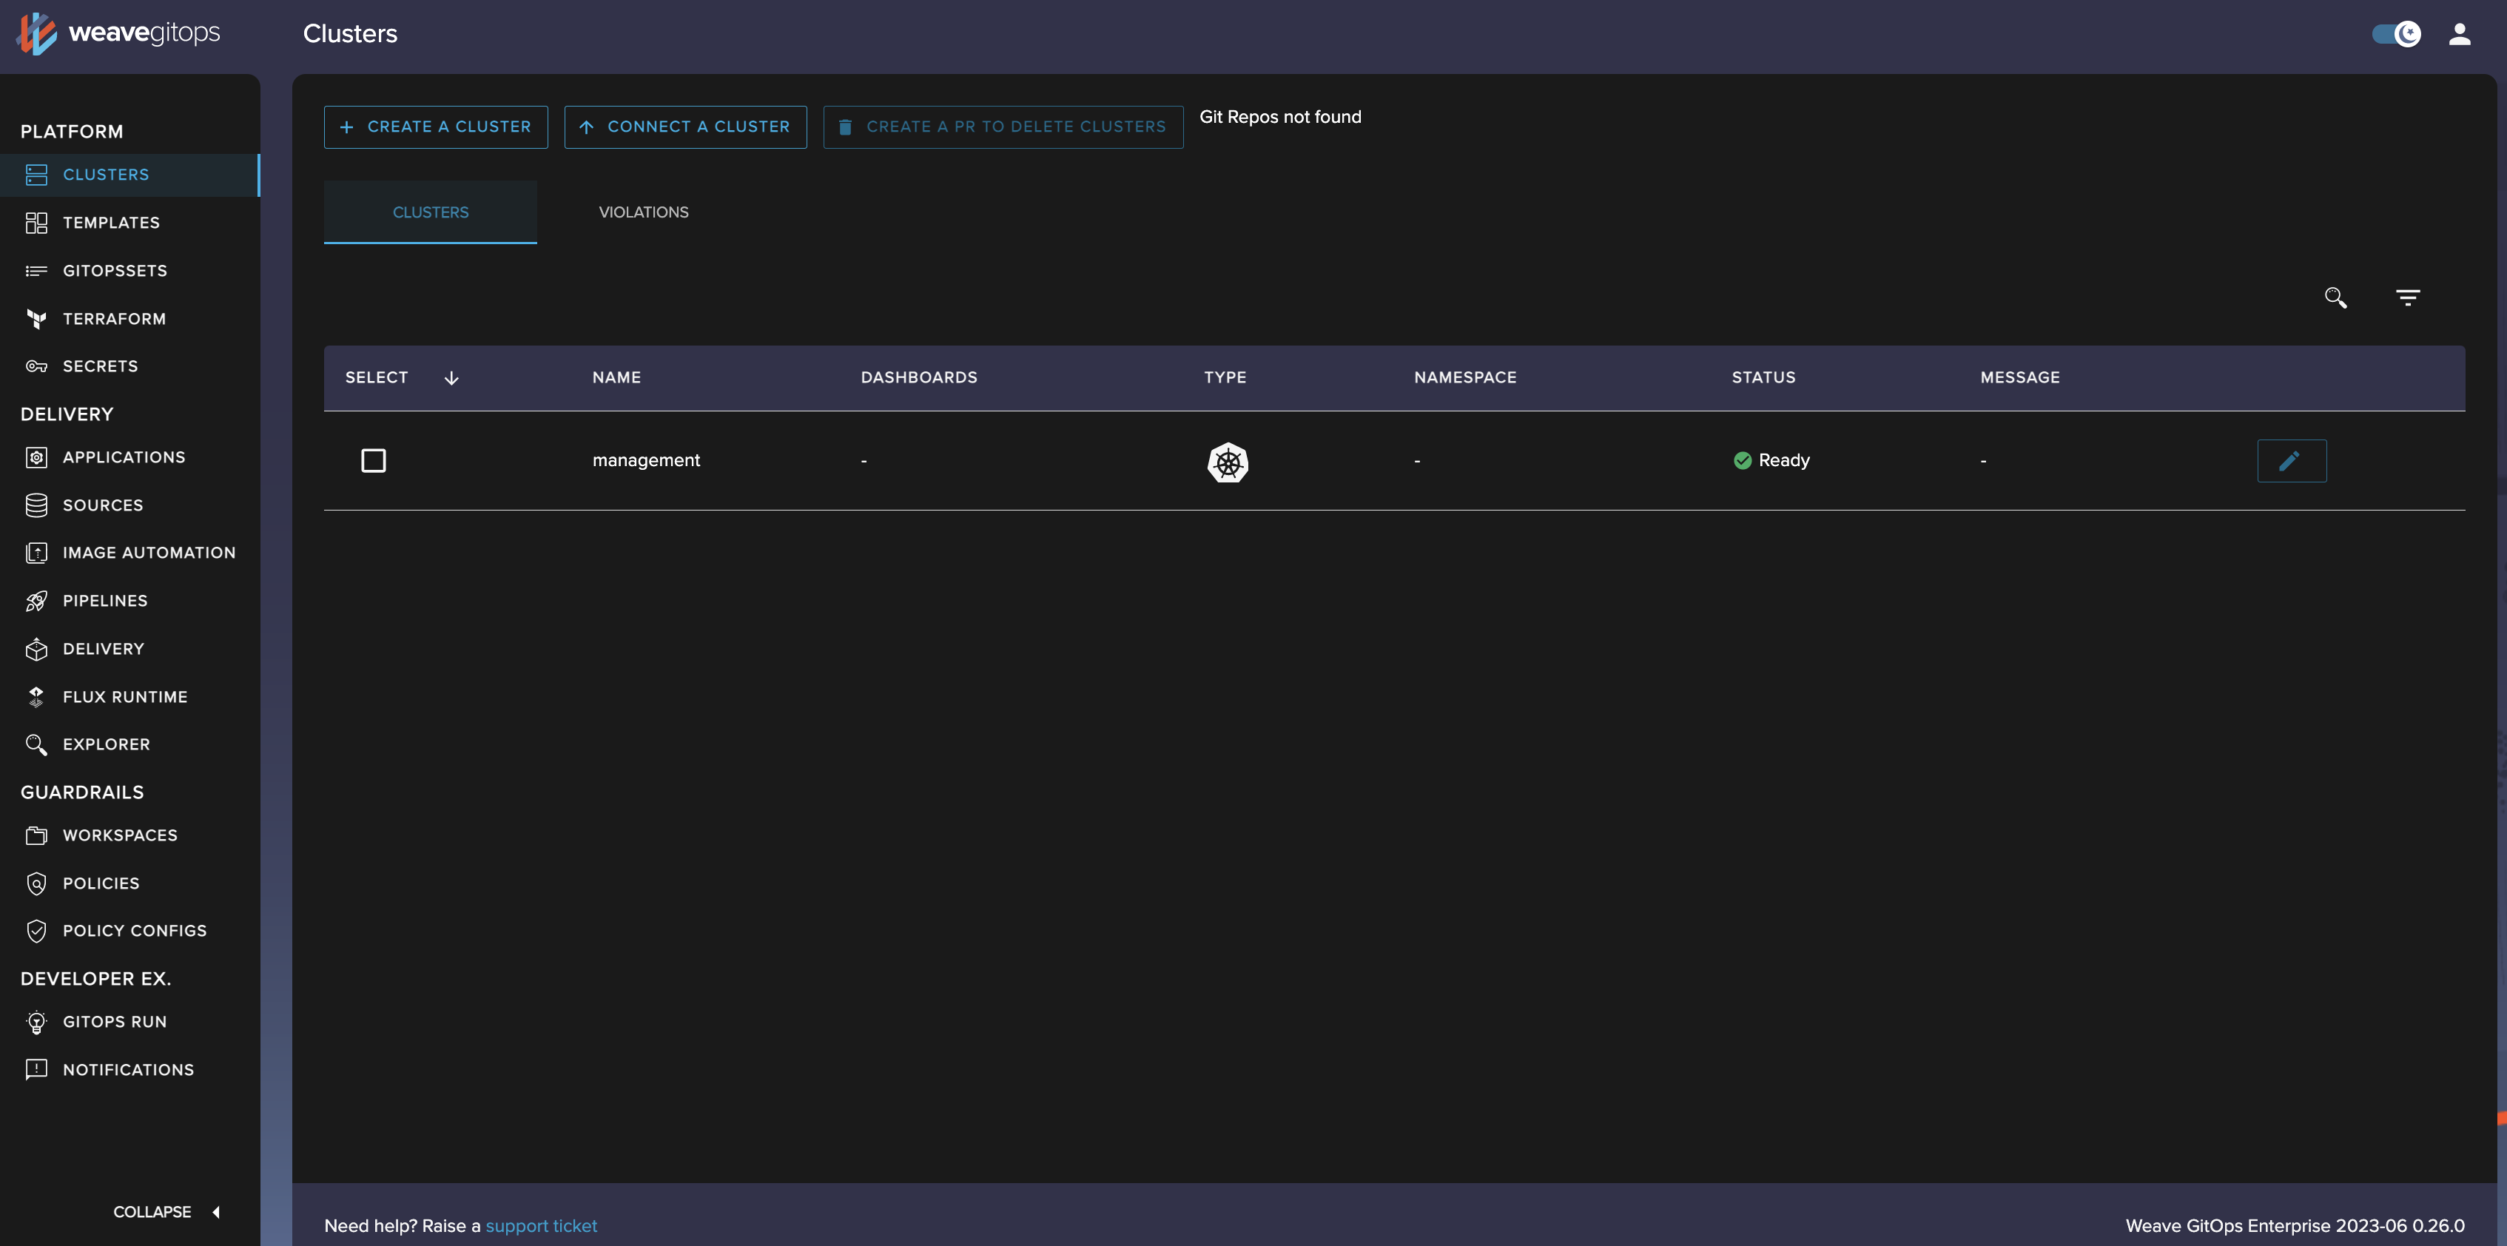
Task: Click the support ticket link
Action: click(540, 1225)
